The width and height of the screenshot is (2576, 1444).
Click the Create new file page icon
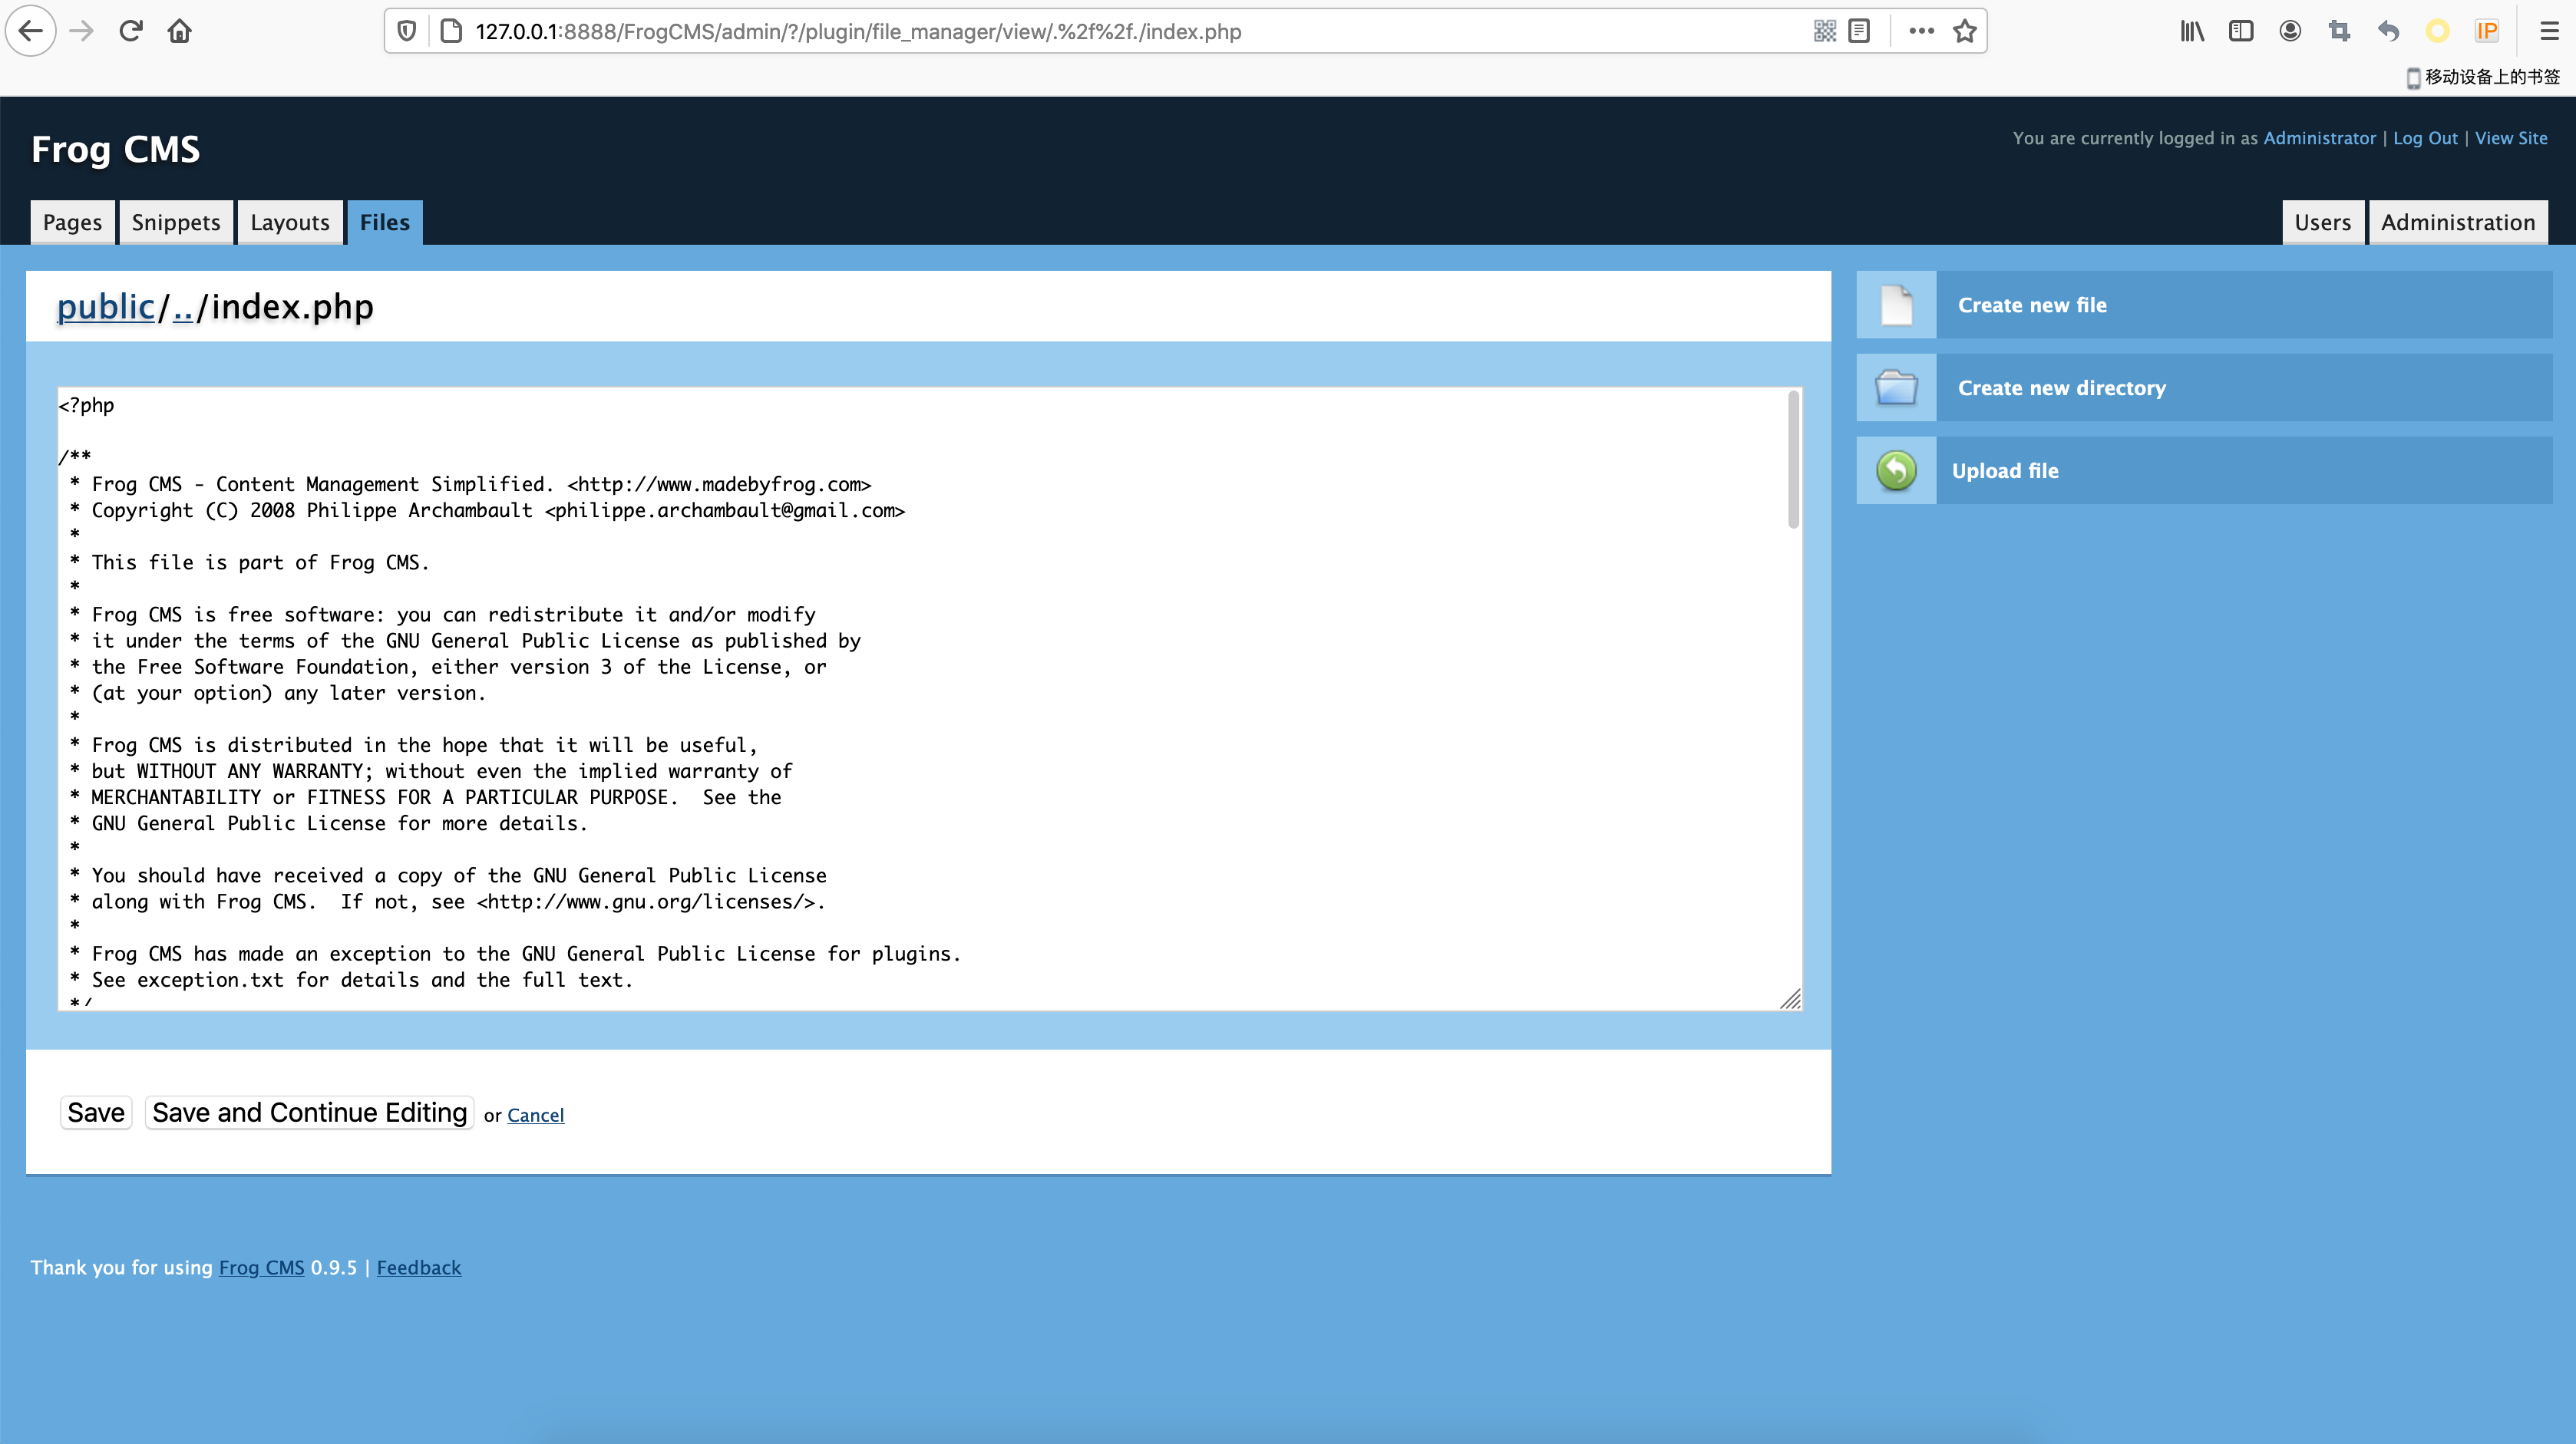click(1895, 305)
